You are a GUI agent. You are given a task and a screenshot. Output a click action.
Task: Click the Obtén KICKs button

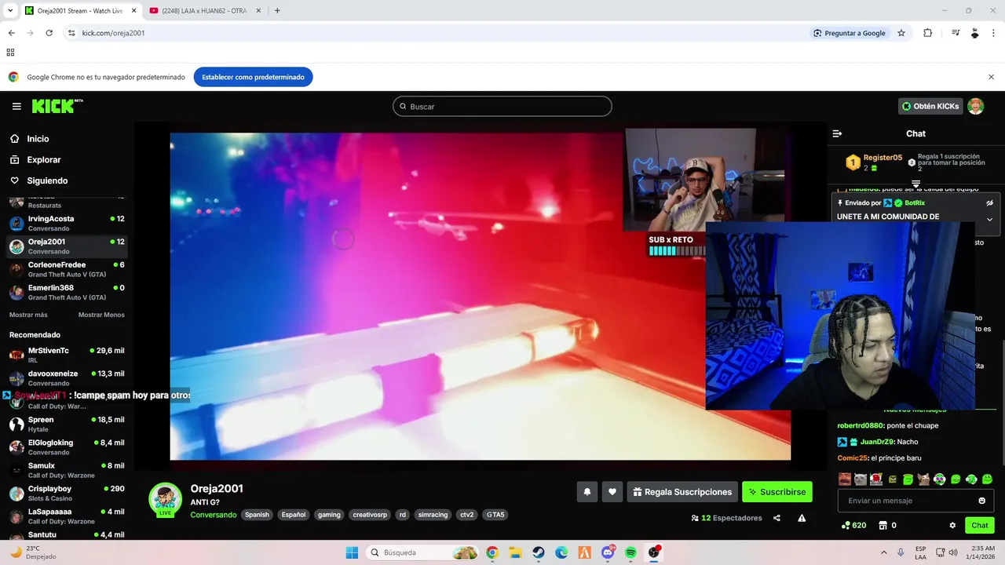[x=930, y=106]
